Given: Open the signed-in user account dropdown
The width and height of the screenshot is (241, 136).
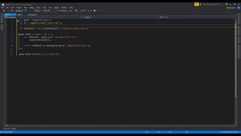Looking at the screenshot, I should click(x=231, y=8).
